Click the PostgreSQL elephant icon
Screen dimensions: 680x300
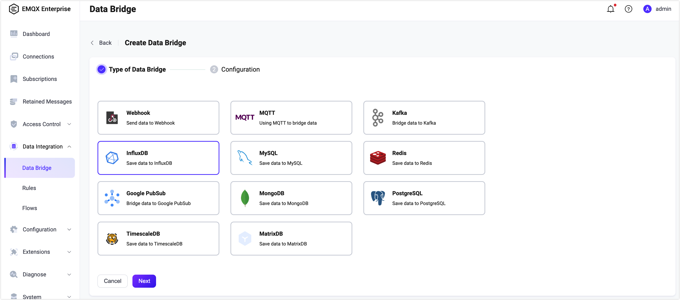pos(377,198)
